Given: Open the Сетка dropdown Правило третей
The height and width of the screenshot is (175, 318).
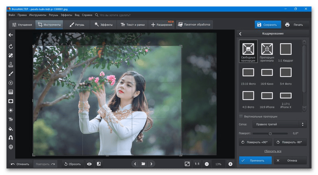Looking at the screenshot, I should [279, 124].
